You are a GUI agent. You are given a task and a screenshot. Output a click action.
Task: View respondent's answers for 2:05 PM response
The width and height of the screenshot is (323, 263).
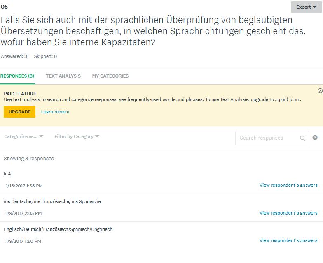pos(288,213)
